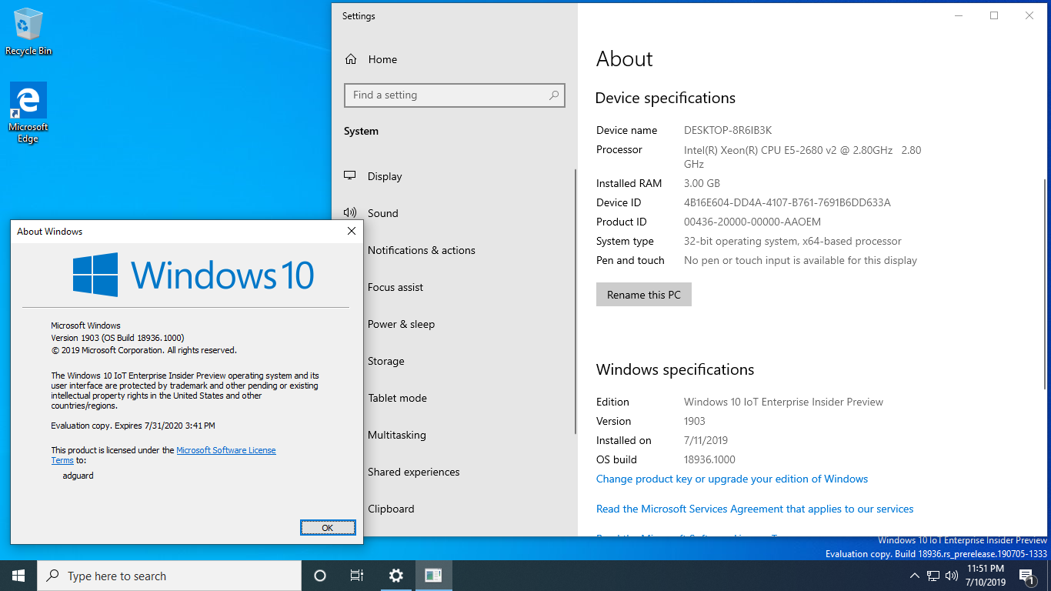Minimize the Settings window
The image size is (1051, 591).
tap(959, 15)
